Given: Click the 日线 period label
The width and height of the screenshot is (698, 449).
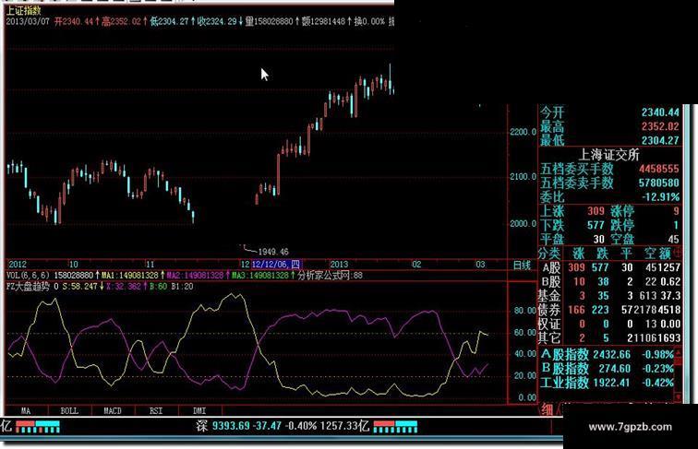Looking at the screenshot, I should coord(522,266).
